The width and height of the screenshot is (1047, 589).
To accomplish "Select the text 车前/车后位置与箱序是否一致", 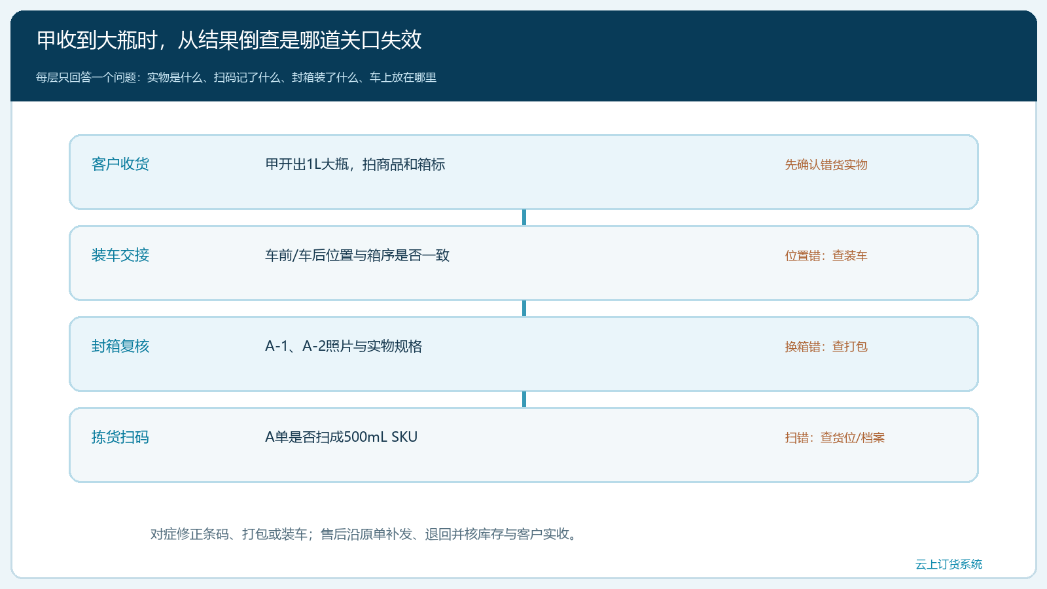I will 357,255.
